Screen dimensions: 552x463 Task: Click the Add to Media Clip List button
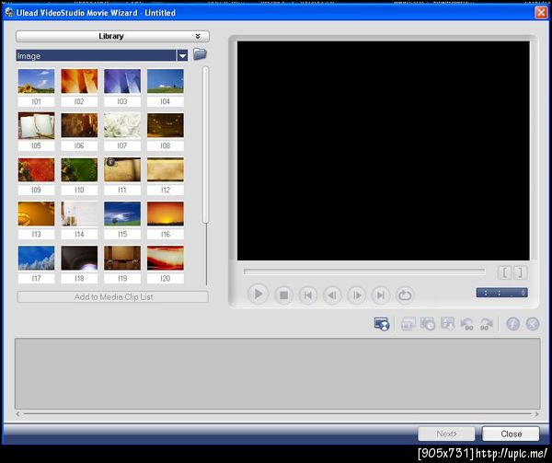coord(112,297)
